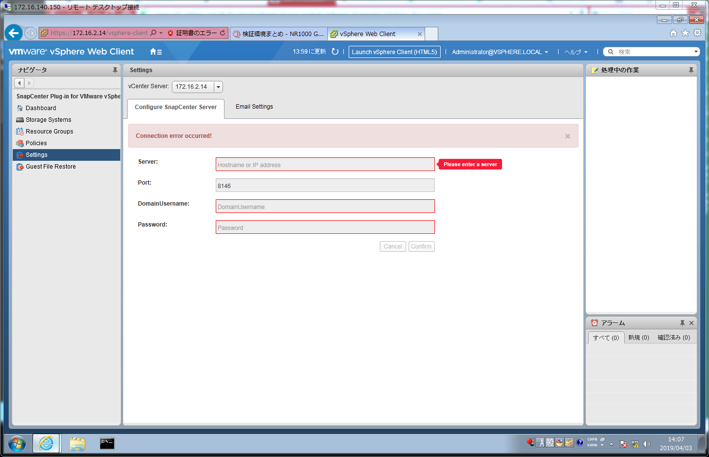Viewport: 709px width, 457px height.
Task: Click the browser forward arrow button
Action: click(x=31, y=33)
